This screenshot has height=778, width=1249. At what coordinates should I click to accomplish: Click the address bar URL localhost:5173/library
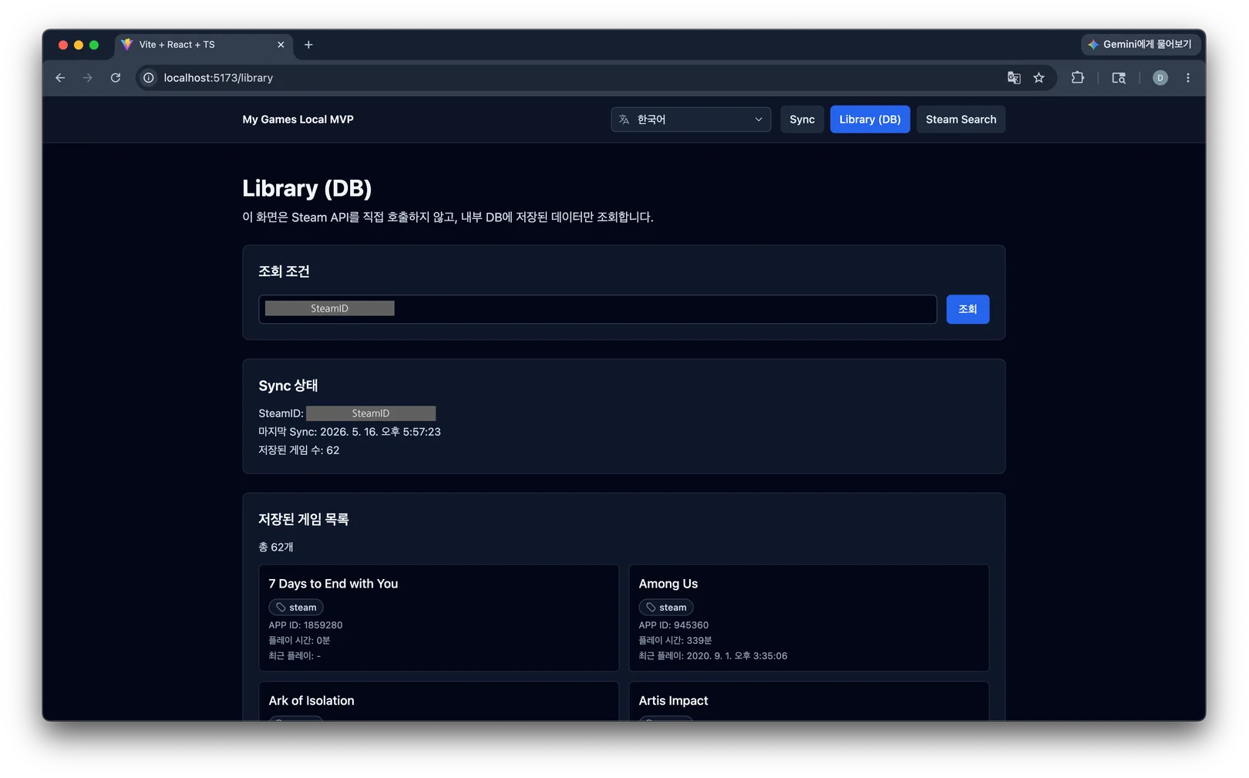click(218, 78)
